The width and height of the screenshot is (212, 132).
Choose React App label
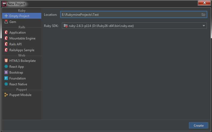pos(17,67)
